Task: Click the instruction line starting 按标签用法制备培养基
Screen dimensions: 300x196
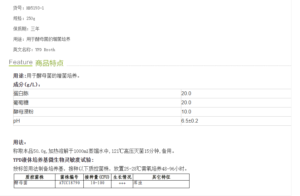Action: (x=100, y=169)
